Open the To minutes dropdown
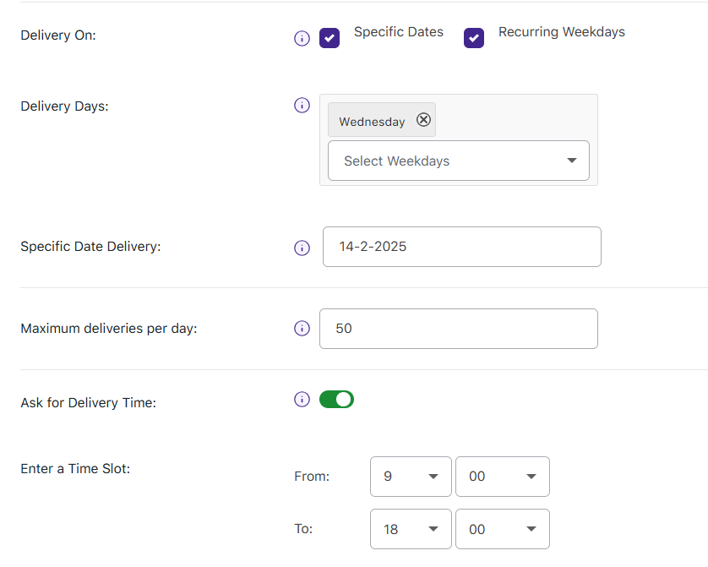This screenshot has width=708, height=567. [502, 529]
